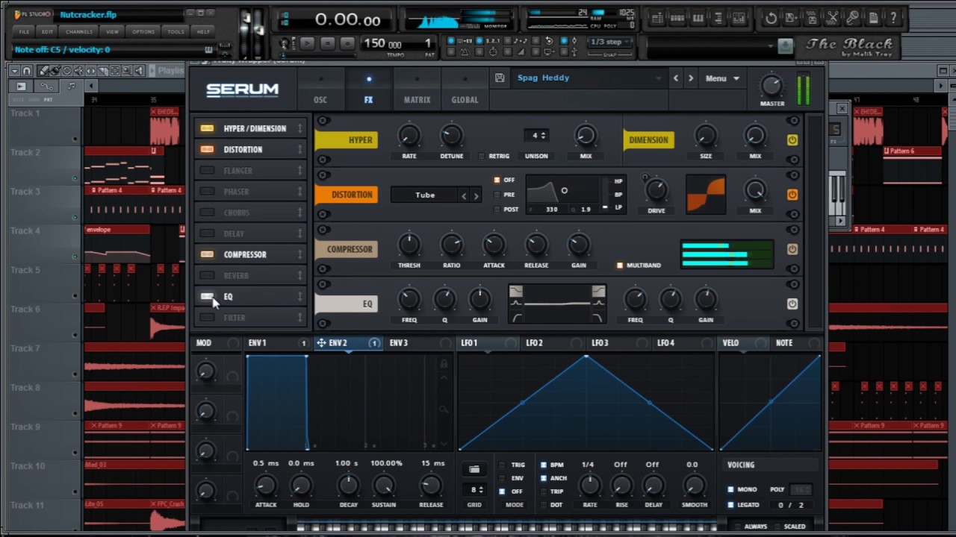Switch to the OSC tab
This screenshot has width=956, height=537.
pyautogui.click(x=320, y=89)
